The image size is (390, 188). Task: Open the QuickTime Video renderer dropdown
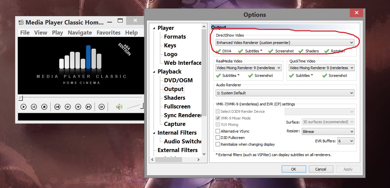point(322,68)
